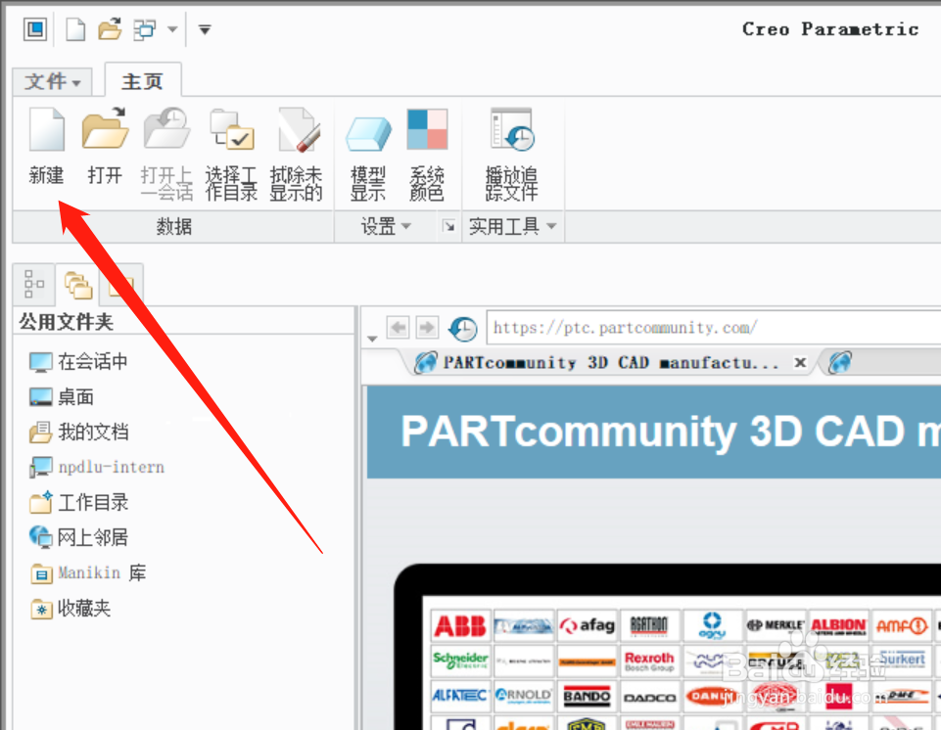
Task: Click the browser history clock icon
Action: click(463, 328)
